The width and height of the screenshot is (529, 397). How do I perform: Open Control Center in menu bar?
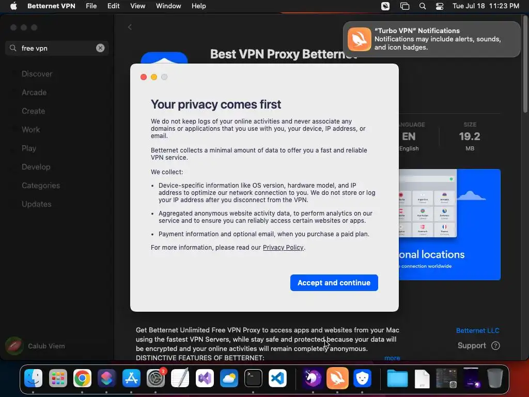(439, 6)
